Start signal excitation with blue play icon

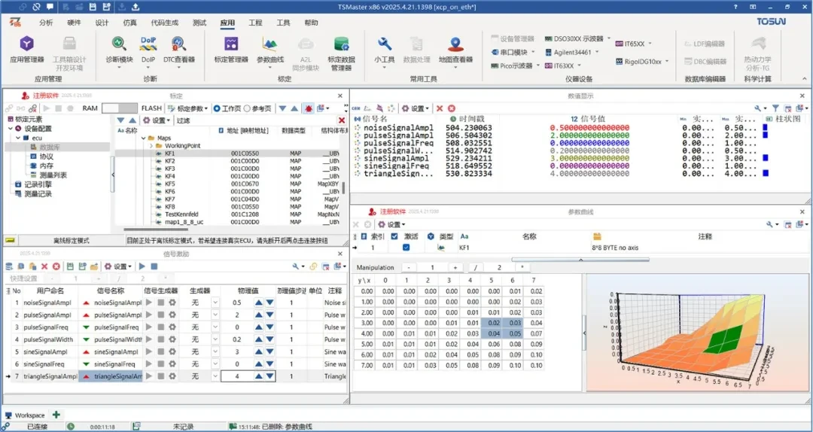point(142,266)
